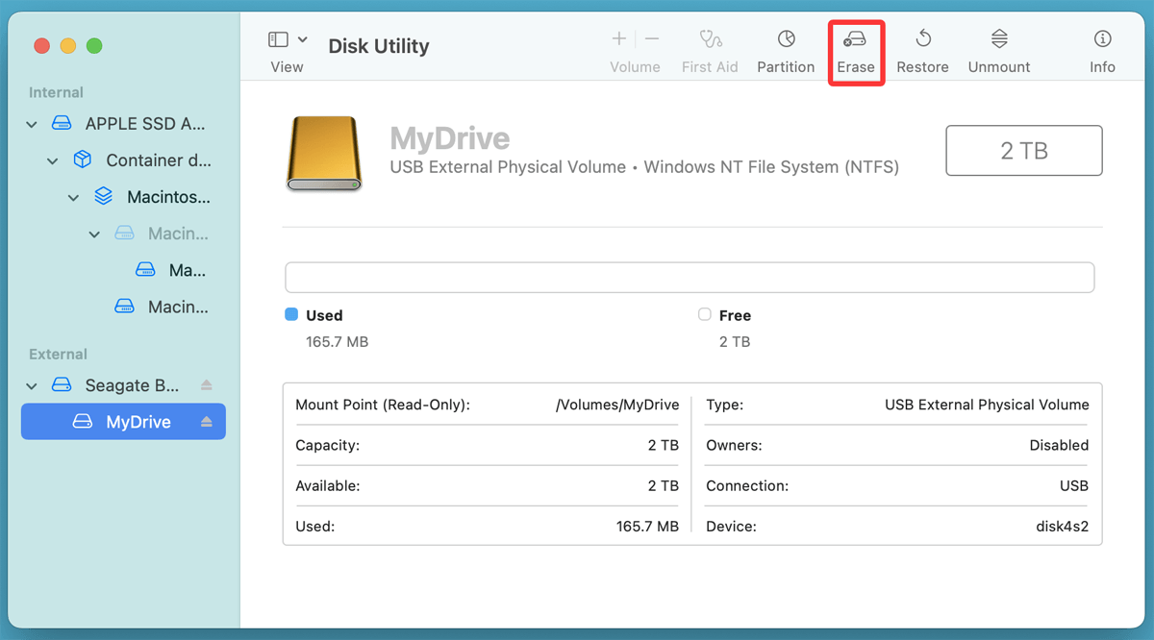The height and width of the screenshot is (640, 1154).
Task: Open the Partition tool
Action: pyautogui.click(x=786, y=40)
